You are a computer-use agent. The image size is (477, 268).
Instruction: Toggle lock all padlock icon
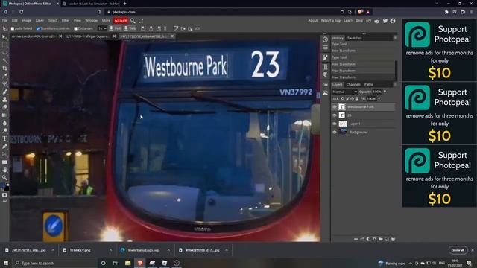coord(357,99)
